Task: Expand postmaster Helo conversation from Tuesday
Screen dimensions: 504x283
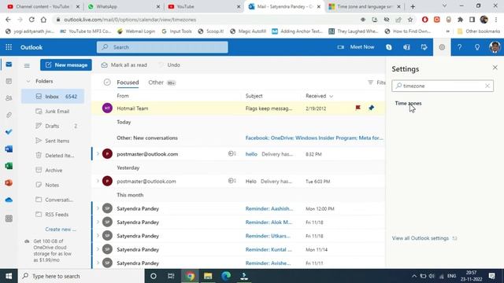Action: 98,181
